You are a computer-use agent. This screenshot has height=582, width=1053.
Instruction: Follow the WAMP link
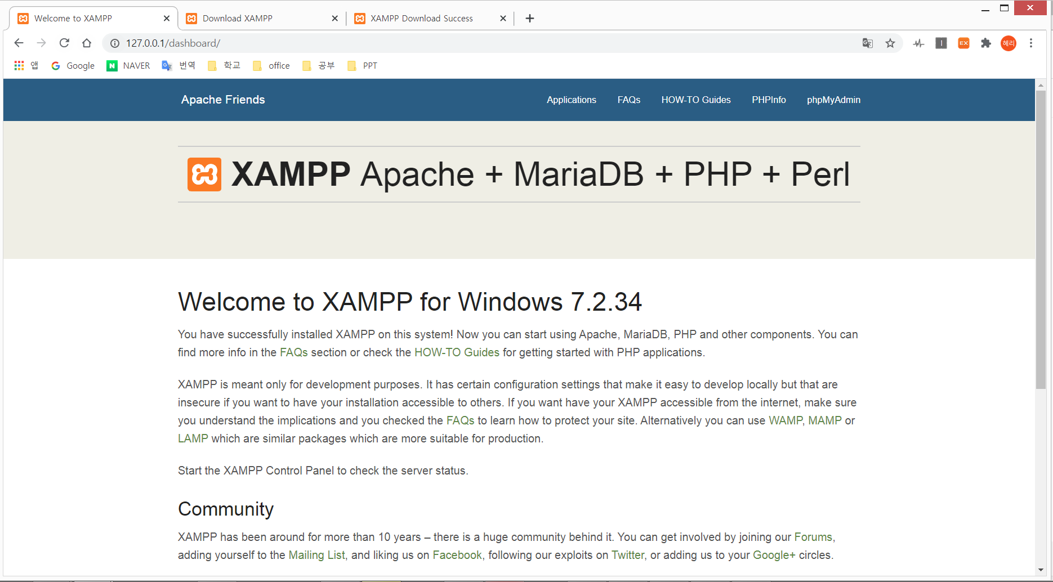coord(786,420)
